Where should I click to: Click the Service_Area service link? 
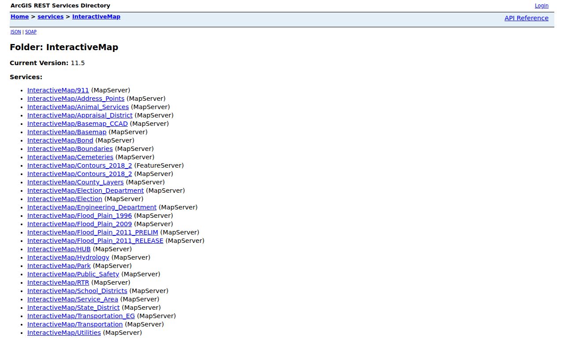pos(73,299)
